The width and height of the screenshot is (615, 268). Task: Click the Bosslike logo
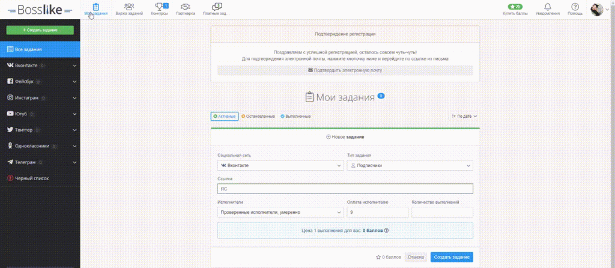tap(40, 10)
